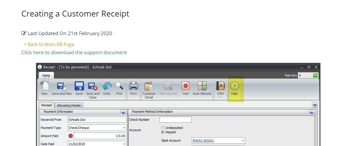
Task: Expand the CRM menu dropdown
Action: pyautogui.click(x=220, y=97)
